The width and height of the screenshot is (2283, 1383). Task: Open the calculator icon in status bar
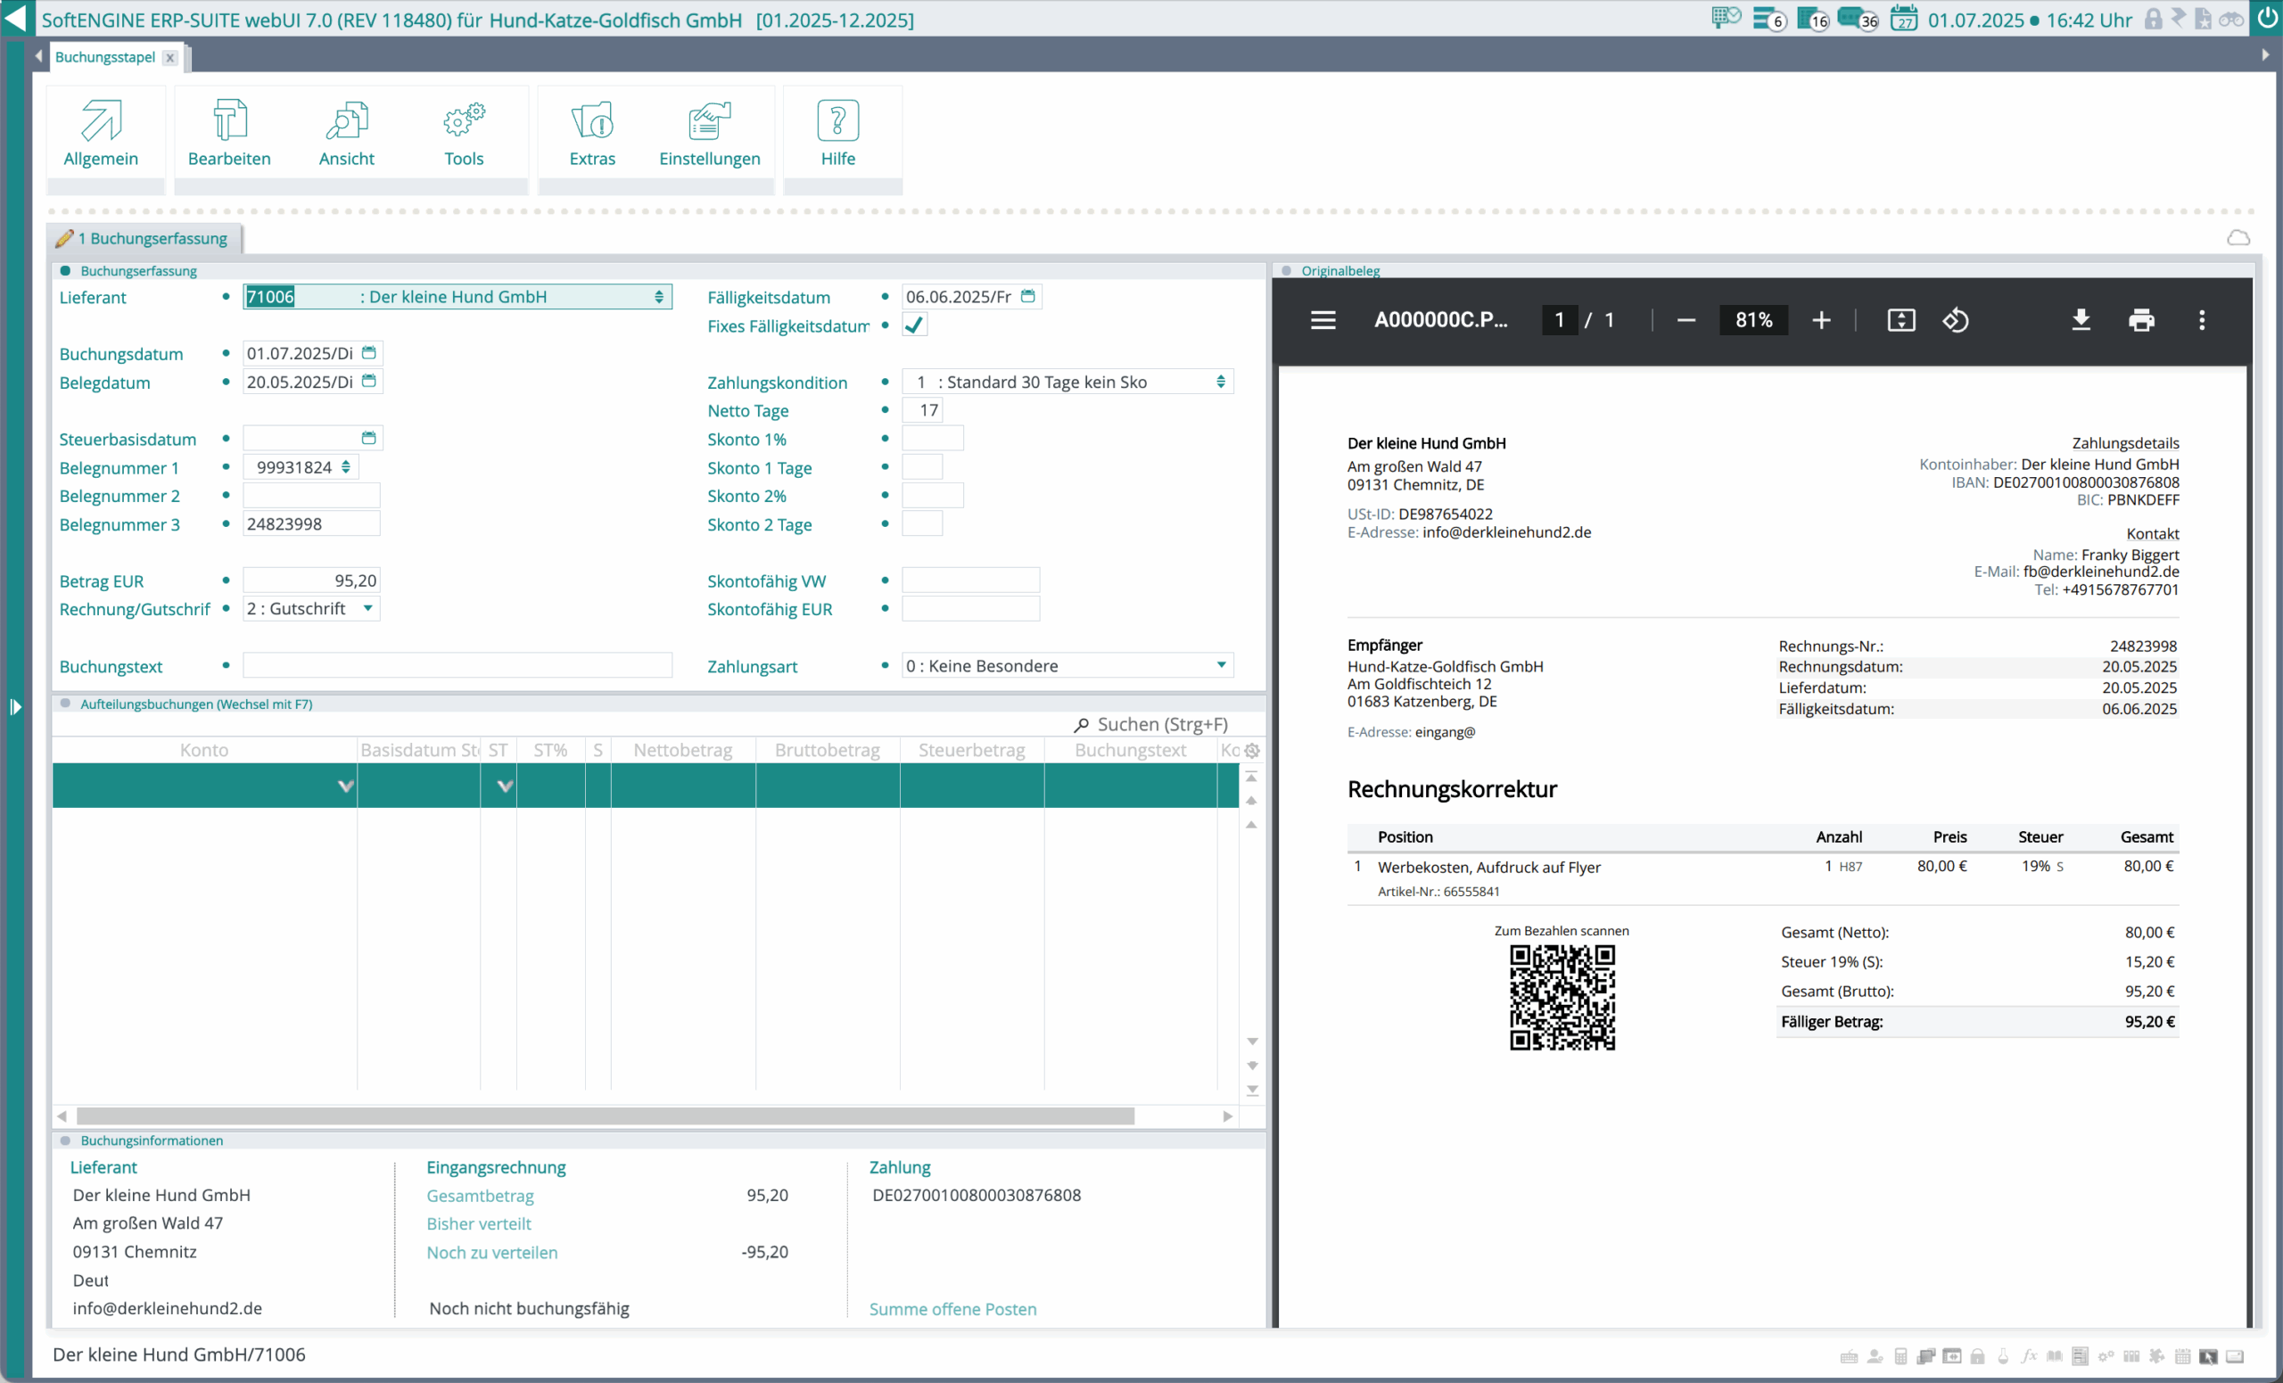1900,1356
